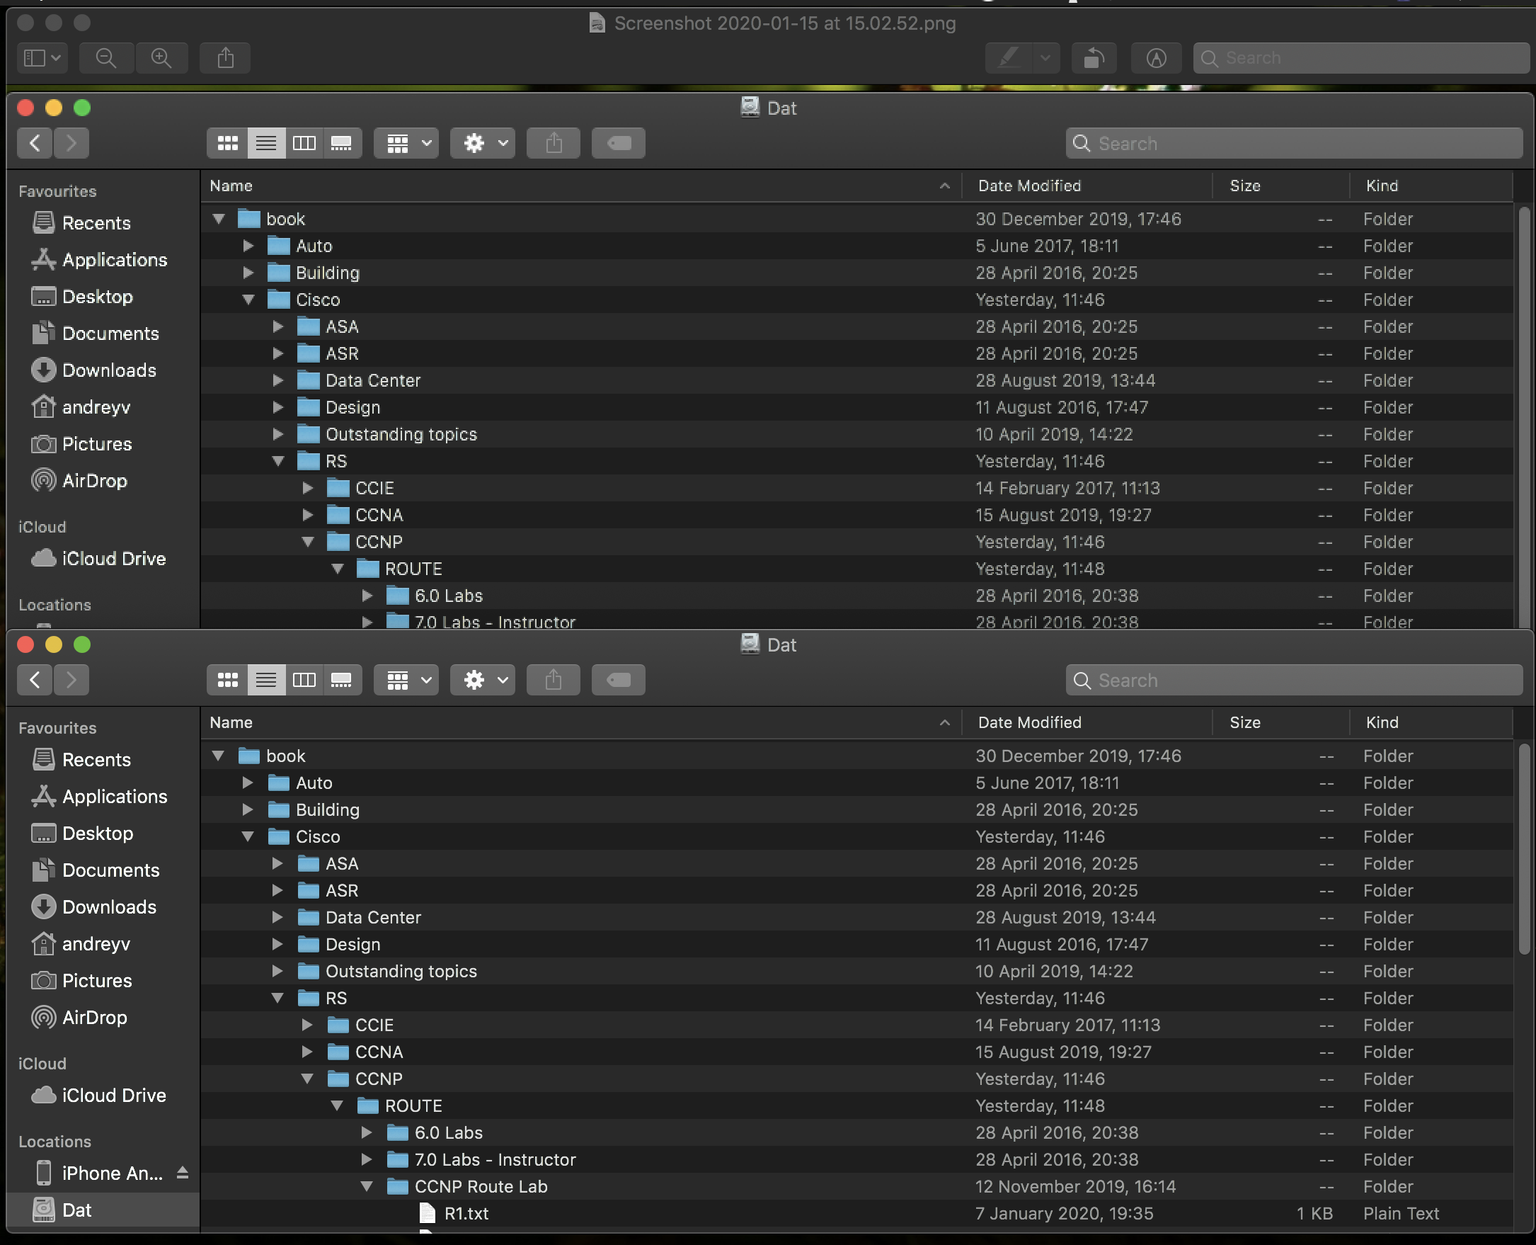Go back in lower Finder window

point(35,680)
